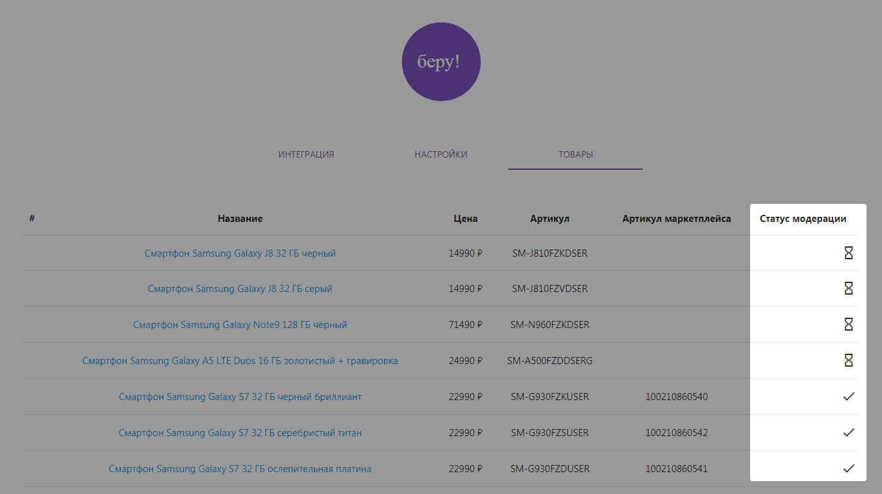Image resolution: width=882 pixels, height=494 pixels.
Task: Click hourglass status for Galaxy A5 row
Action: [849, 361]
